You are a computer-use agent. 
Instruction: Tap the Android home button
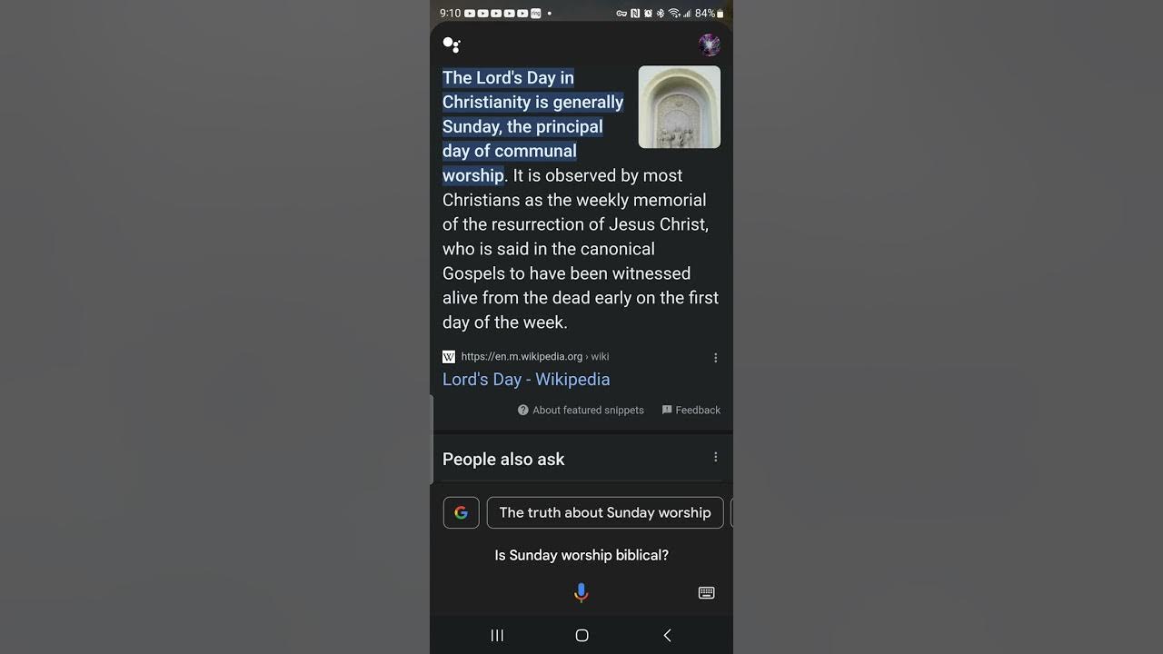(x=582, y=636)
